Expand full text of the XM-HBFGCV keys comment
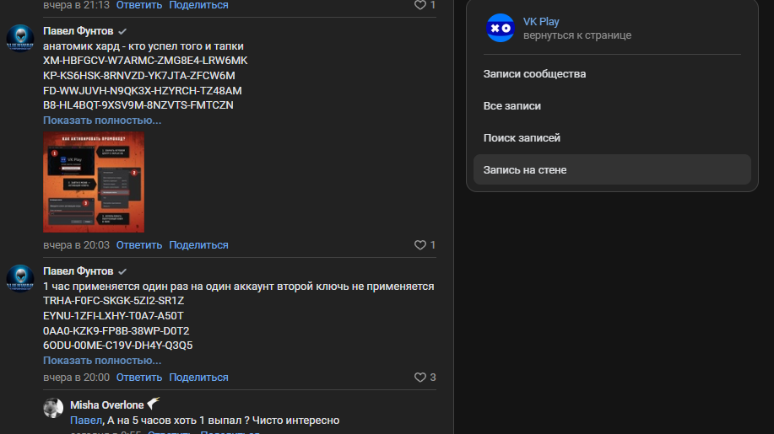774x434 pixels. (102, 121)
